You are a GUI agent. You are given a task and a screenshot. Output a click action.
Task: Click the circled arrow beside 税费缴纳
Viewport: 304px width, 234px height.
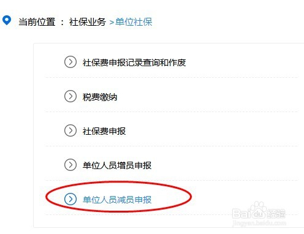click(70, 96)
